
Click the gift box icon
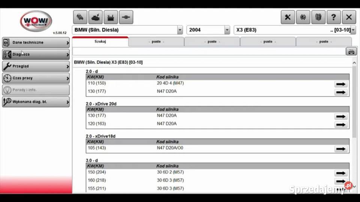318,17
